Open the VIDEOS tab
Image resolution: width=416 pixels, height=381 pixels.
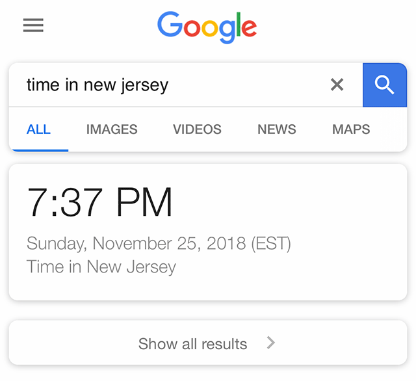[x=197, y=129]
